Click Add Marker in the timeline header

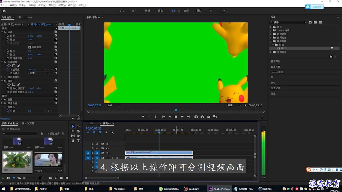[x=106, y=132]
